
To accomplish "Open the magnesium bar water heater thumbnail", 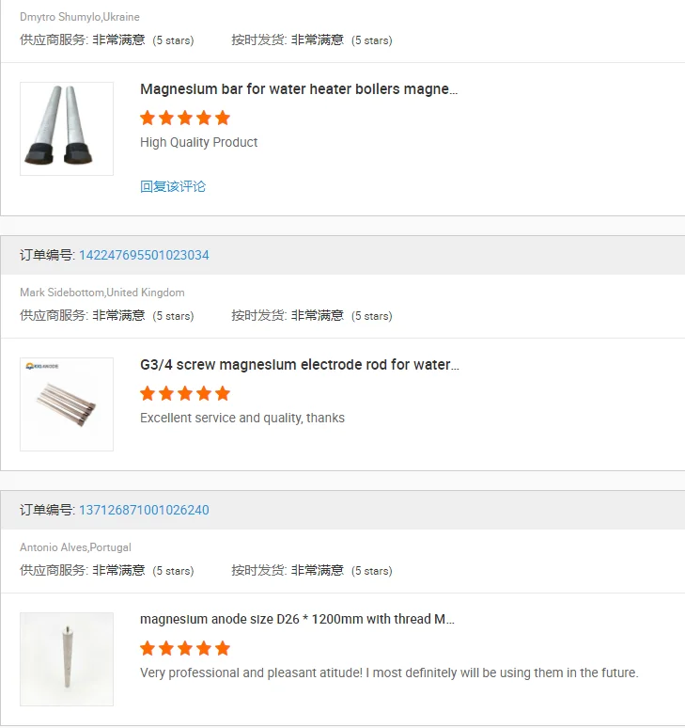I will pyautogui.click(x=67, y=129).
